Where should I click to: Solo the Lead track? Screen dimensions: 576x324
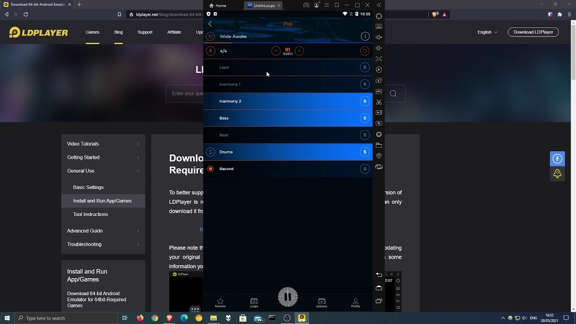[365, 67]
